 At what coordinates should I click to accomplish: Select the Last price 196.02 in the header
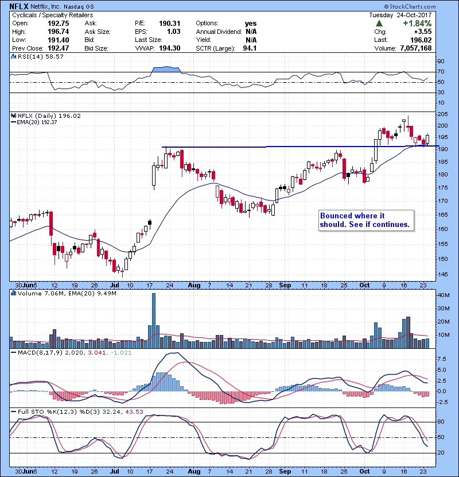pos(421,40)
